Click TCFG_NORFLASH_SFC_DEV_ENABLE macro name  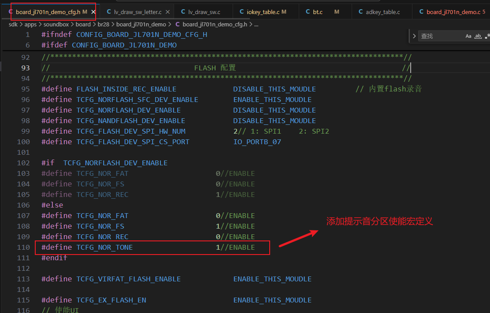[137, 99]
